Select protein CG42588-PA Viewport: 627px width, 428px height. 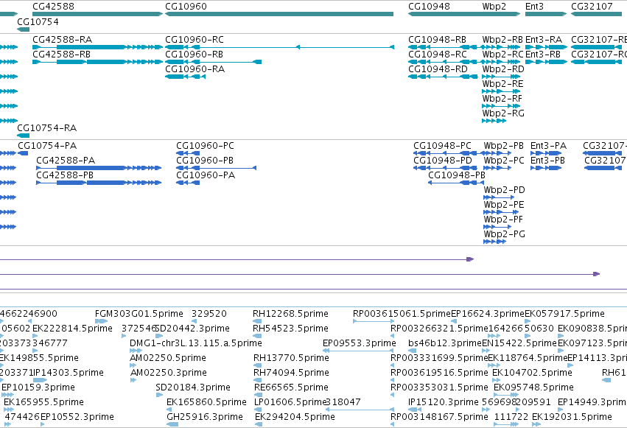(99, 168)
